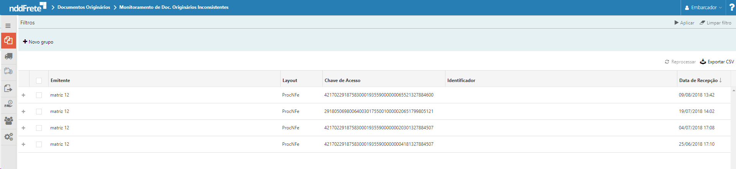The height and width of the screenshot is (169, 736).
Task: Click access key ending 04181327884507
Action: coord(379,144)
